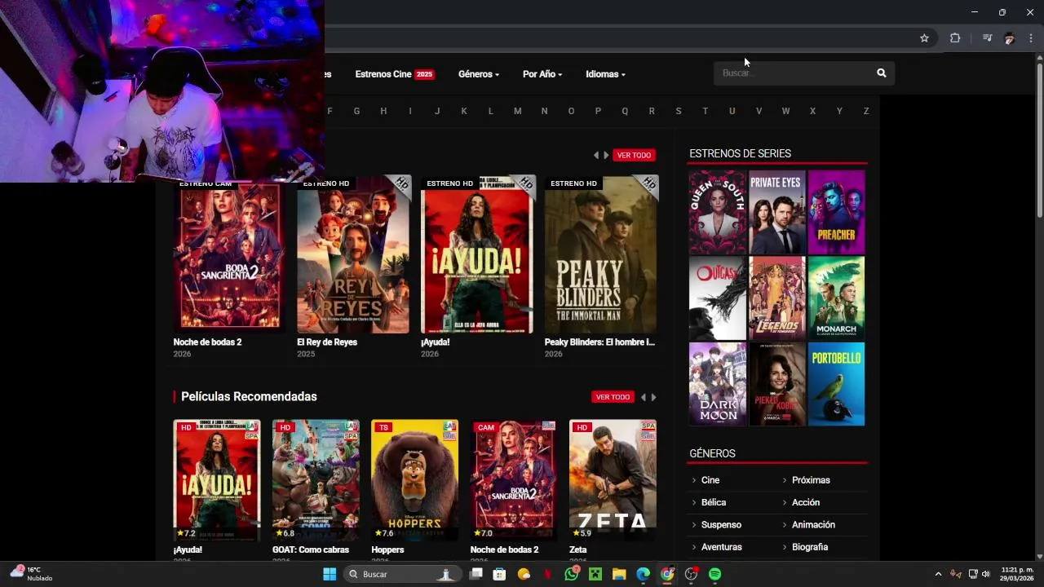Open the weather widget showing Nublado
Screen dimensions: 1044x587
[31, 574]
